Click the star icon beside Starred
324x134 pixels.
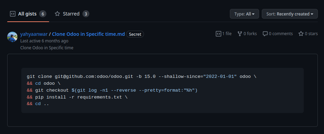(57, 14)
